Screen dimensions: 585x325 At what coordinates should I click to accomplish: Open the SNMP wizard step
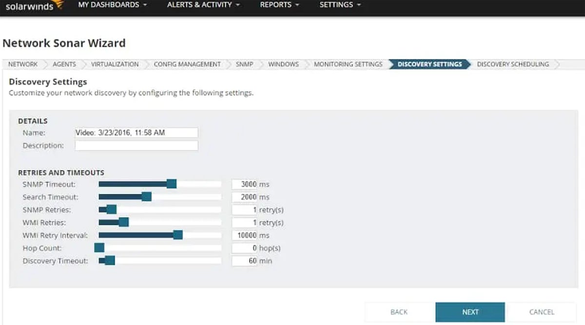click(244, 64)
